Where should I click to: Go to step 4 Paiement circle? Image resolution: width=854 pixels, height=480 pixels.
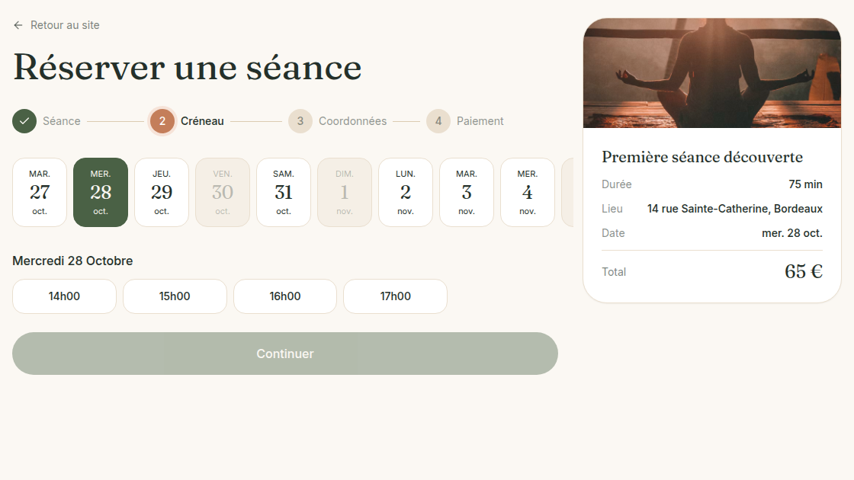tap(438, 121)
